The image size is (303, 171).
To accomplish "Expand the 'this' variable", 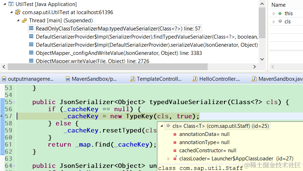I will pyautogui.click(x=274, y=13).
